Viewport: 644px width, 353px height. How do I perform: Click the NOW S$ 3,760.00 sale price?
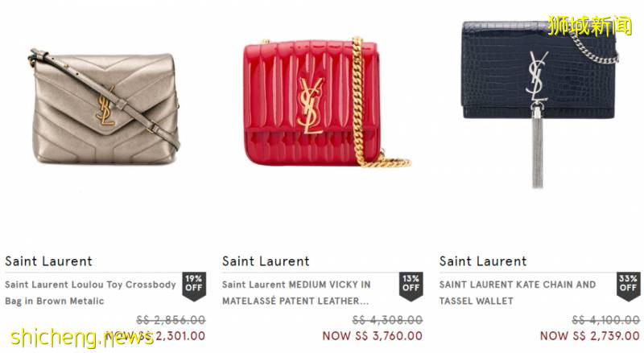click(x=373, y=336)
